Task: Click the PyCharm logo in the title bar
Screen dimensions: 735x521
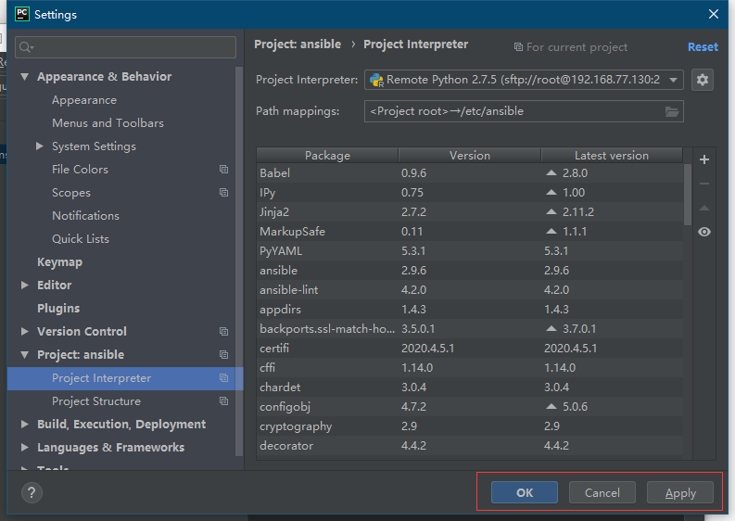Action: tap(22, 14)
